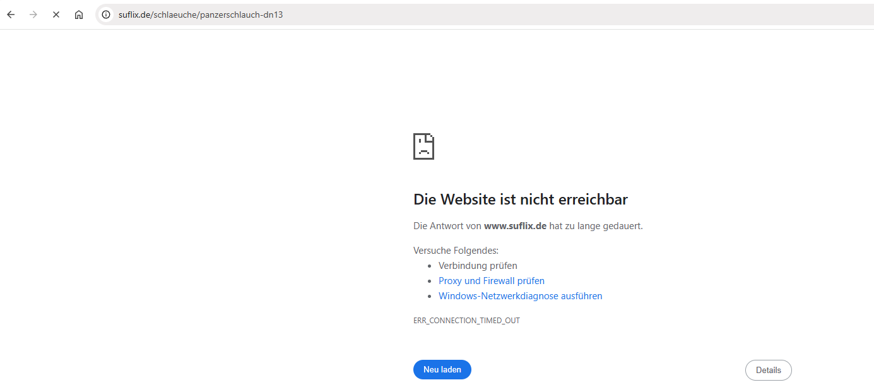The image size is (874, 392).
Task: Open the browser home page
Action: (x=79, y=15)
